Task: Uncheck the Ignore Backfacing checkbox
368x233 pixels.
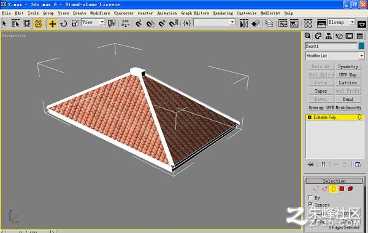Action: [x=310, y=204]
